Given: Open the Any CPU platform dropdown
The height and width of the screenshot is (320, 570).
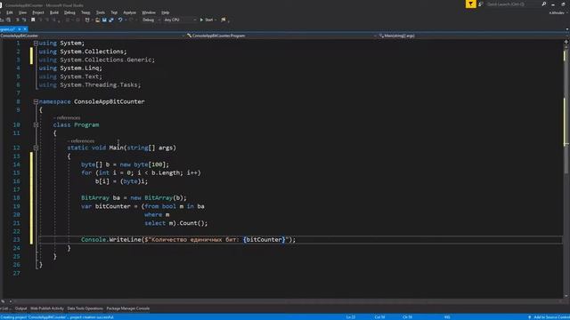Looking at the screenshot, I should [180, 20].
